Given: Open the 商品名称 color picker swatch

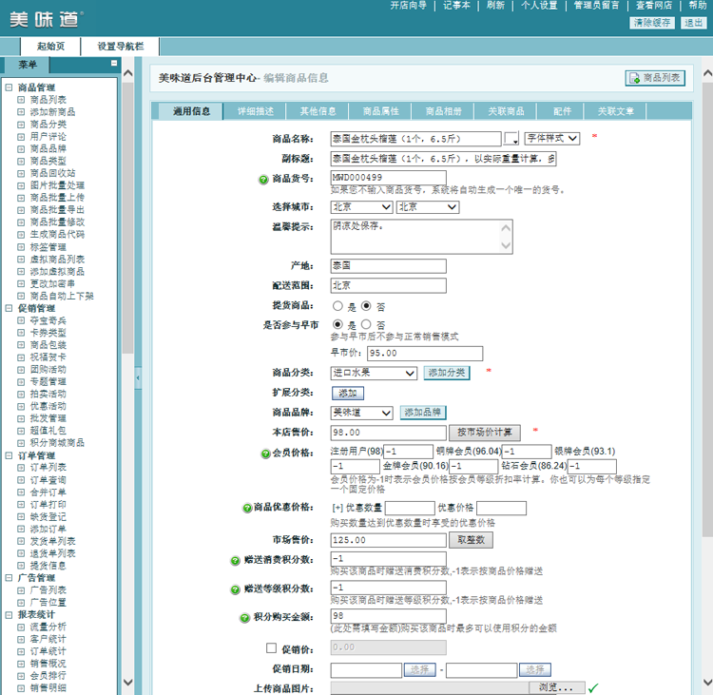Looking at the screenshot, I should (511, 138).
